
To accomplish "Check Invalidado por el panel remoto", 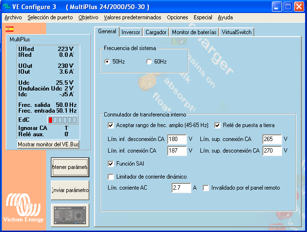I will pos(206,188).
